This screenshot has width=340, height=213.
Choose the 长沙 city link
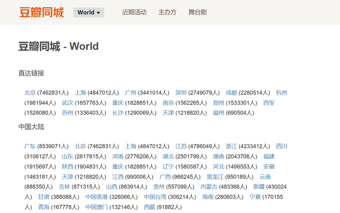pyautogui.click(x=118, y=113)
